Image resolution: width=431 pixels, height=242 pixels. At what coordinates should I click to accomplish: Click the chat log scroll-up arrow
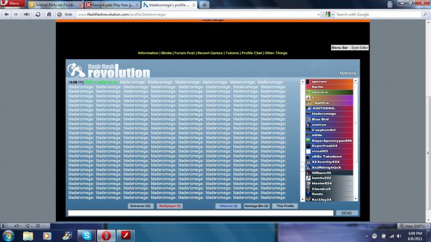[x=302, y=82]
